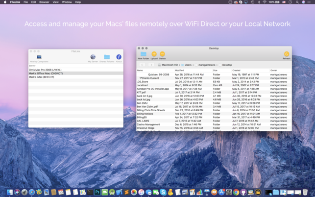Refresh the Desktop file listing

point(286,54)
